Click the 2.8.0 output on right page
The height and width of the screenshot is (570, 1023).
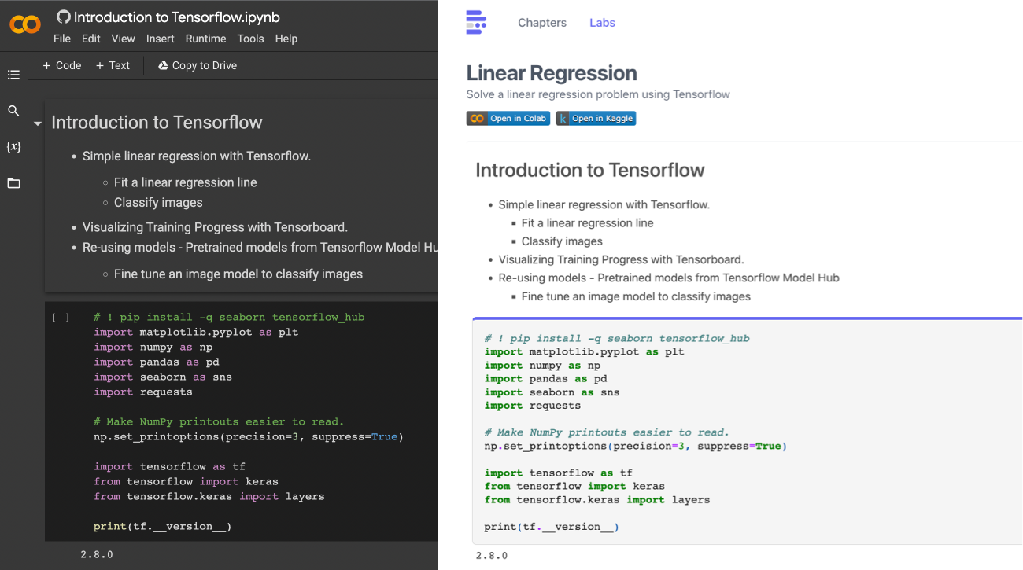491,556
